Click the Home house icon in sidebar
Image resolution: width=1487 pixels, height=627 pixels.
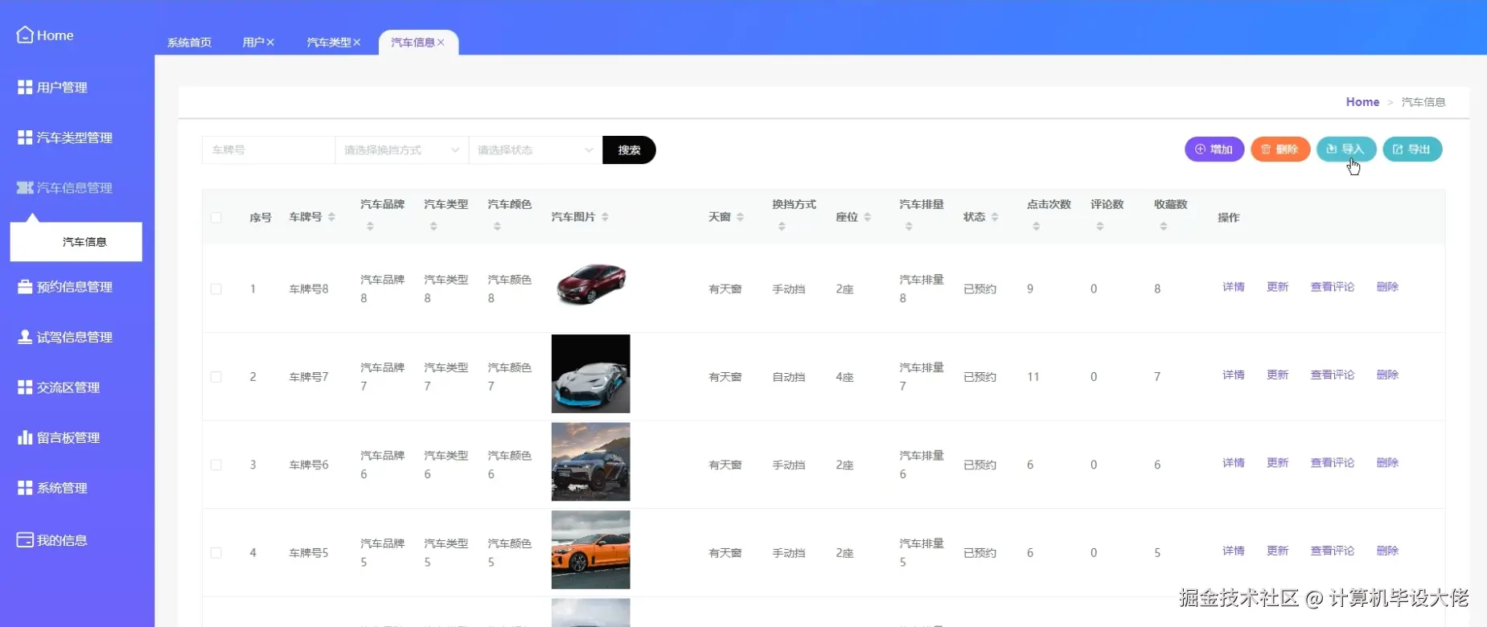25,35
